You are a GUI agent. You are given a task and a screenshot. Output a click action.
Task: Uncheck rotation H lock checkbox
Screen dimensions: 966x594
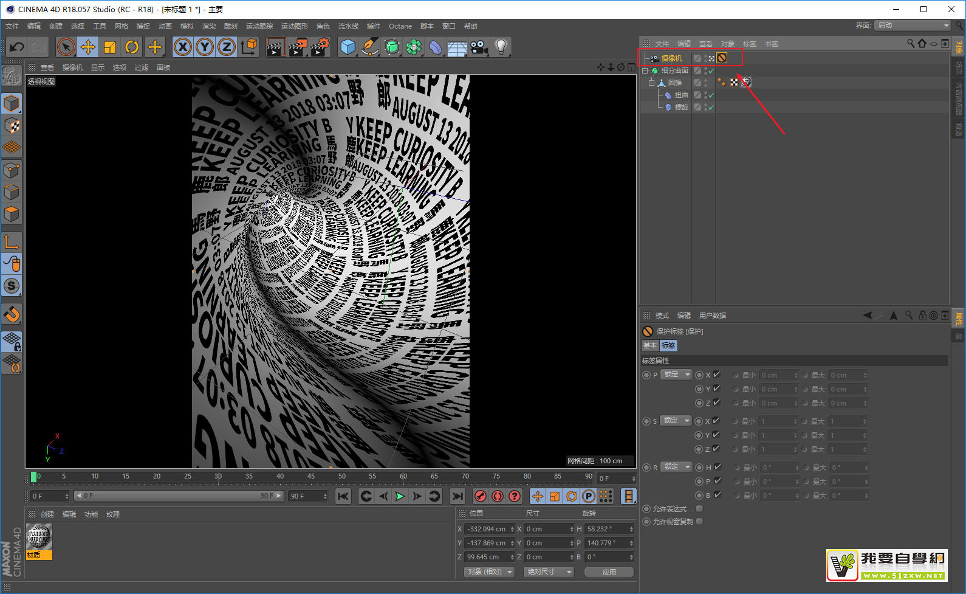pos(718,467)
